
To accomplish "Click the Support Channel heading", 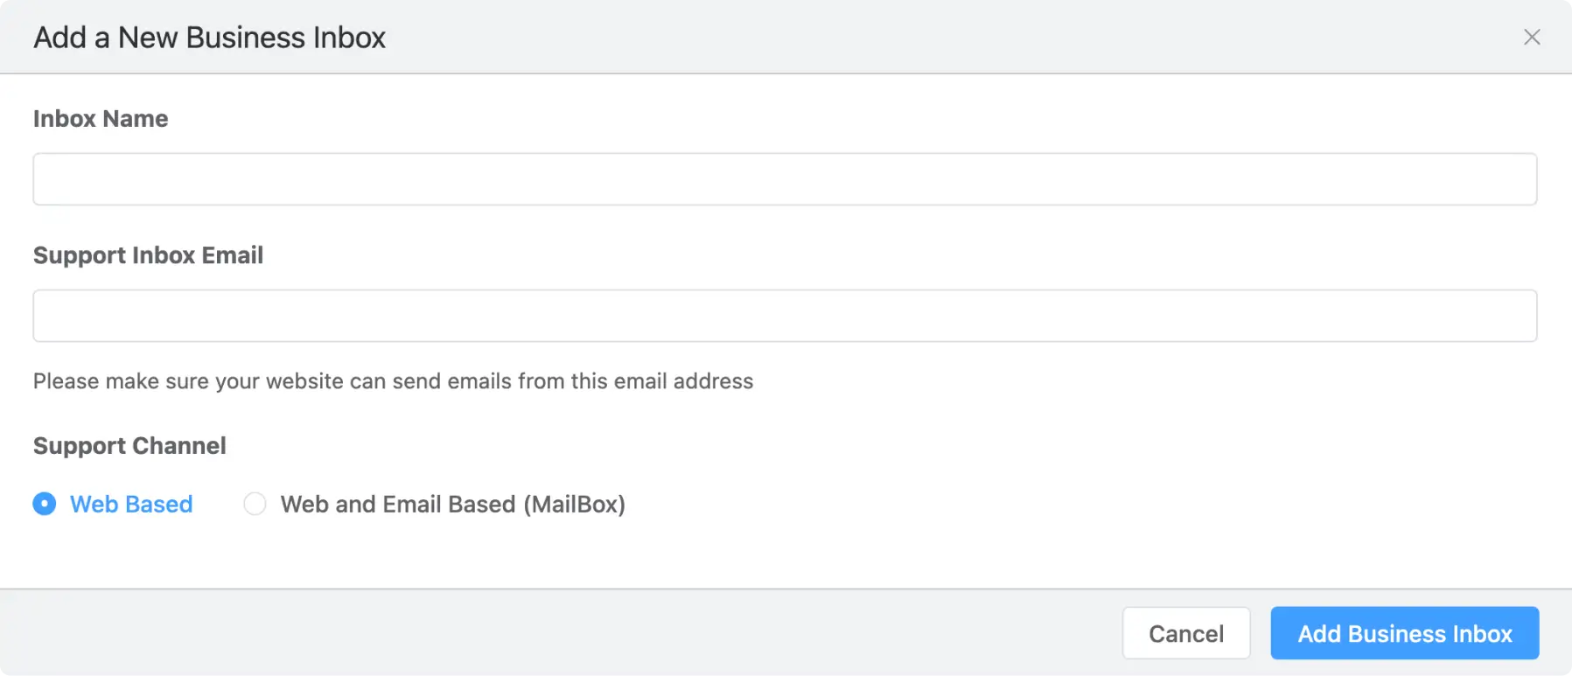I will [x=129, y=445].
